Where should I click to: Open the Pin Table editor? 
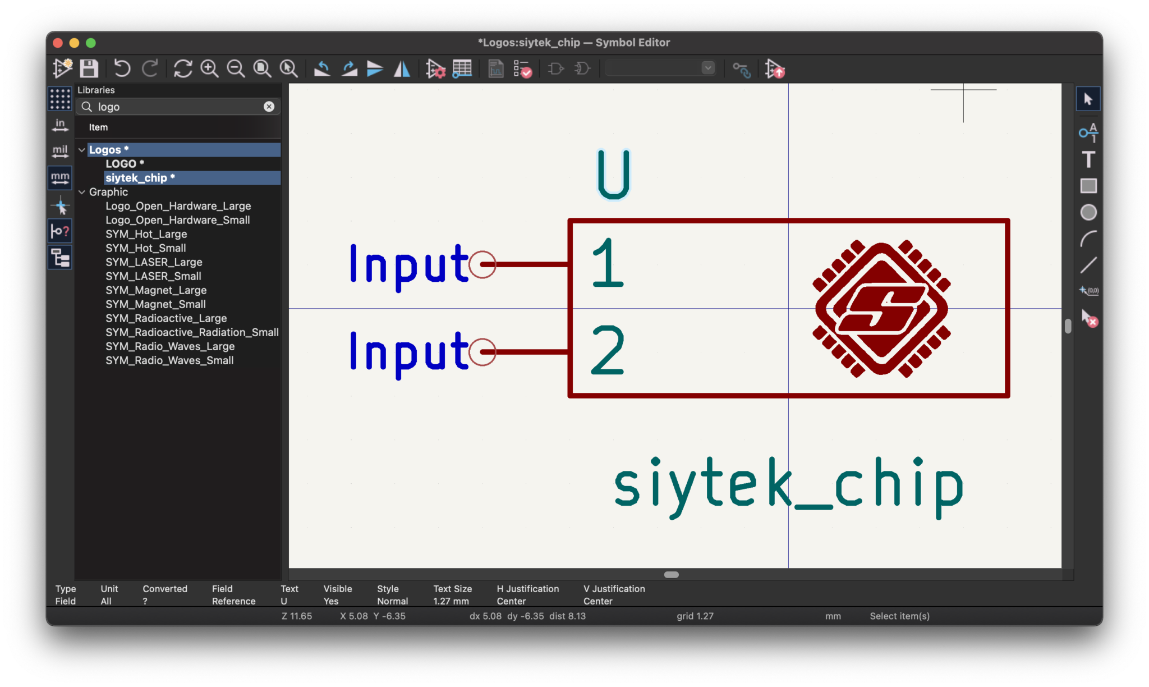[x=462, y=68]
